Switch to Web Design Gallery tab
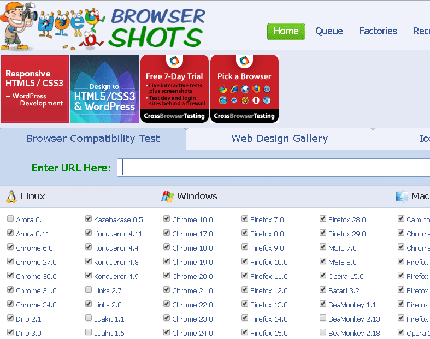 (279, 139)
